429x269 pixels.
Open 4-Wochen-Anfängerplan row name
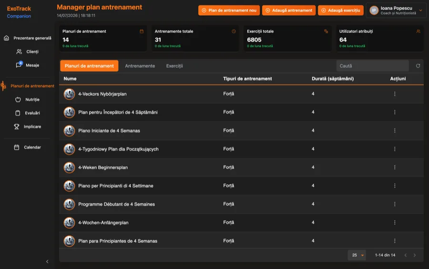click(103, 222)
